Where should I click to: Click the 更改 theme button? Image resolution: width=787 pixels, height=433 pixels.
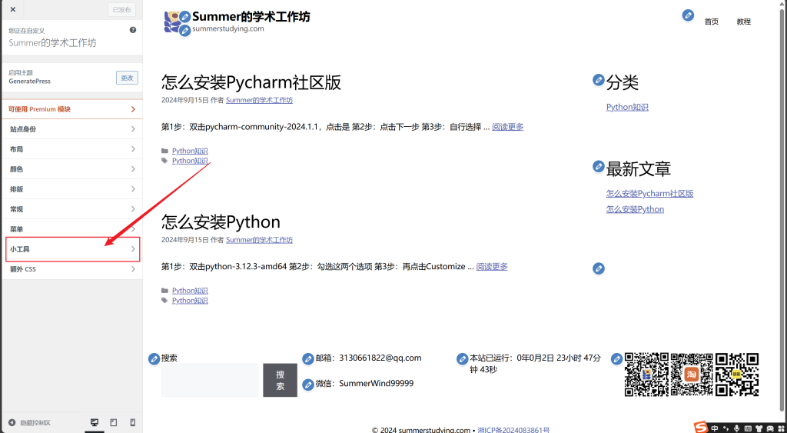click(127, 78)
